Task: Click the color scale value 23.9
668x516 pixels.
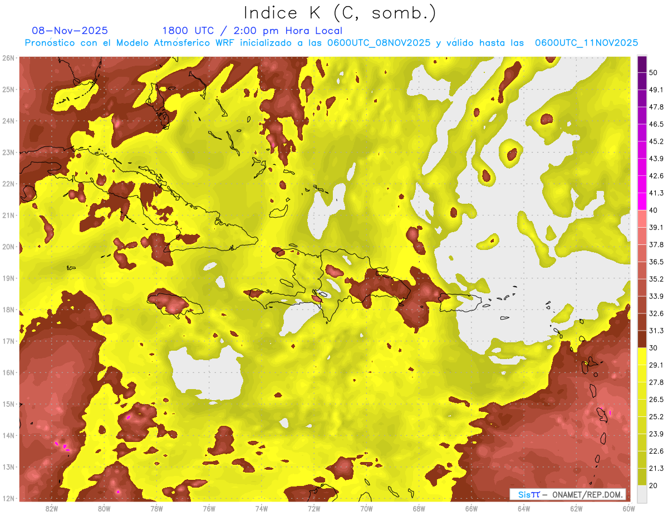Action: point(656,434)
